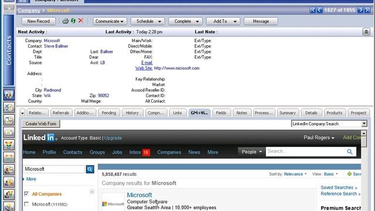Image resolution: width=375 pixels, height=211 pixels.
Task: Click the LinkedIn logo
Action: pyautogui.click(x=40, y=138)
